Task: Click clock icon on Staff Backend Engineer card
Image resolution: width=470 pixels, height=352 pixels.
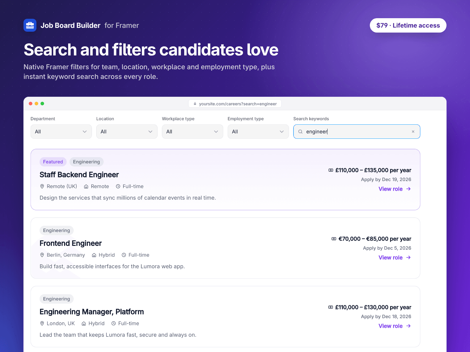Action: coord(118,186)
